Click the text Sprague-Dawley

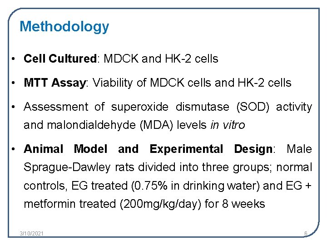67,167
